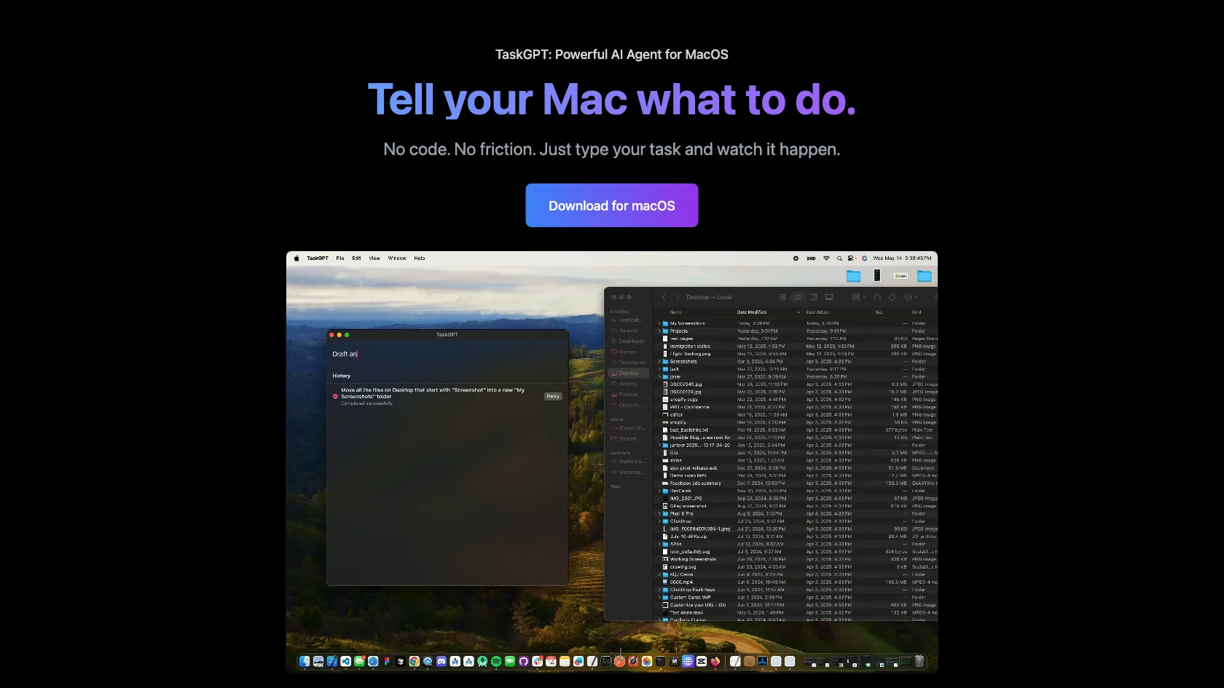Open the Finder group-by dropdown
The height and width of the screenshot is (688, 1224).
[x=859, y=297]
